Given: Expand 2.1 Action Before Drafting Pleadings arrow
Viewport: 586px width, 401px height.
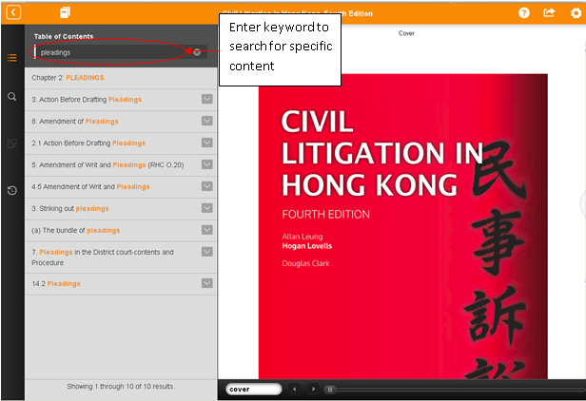Looking at the screenshot, I should point(207,143).
